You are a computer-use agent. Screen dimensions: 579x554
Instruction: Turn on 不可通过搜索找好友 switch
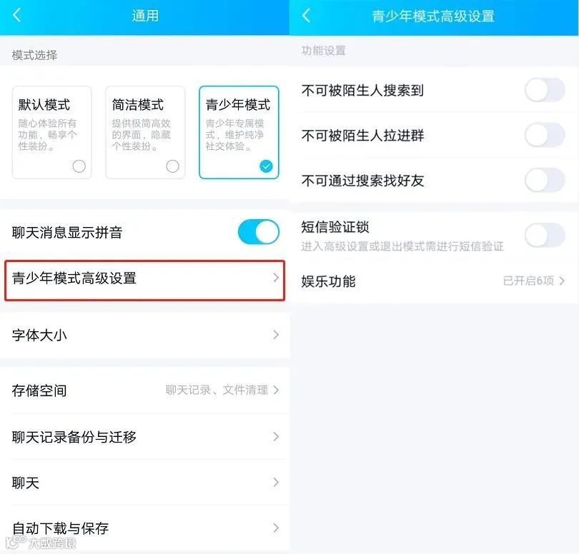coord(545,181)
